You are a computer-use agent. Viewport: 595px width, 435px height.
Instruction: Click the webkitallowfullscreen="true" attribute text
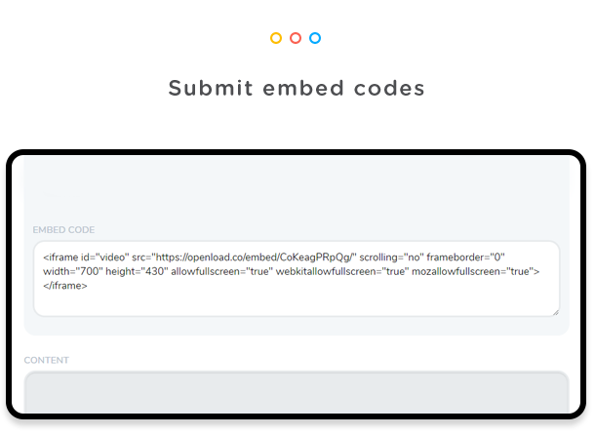pos(342,271)
